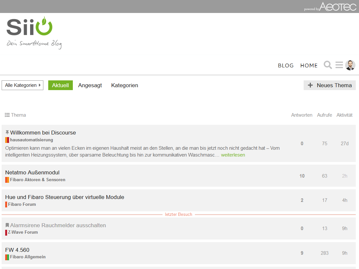Viewport: 359px width, 269px height.
Task: Open the Fibaro Aktoren & Sensoren category
Action: click(38, 180)
